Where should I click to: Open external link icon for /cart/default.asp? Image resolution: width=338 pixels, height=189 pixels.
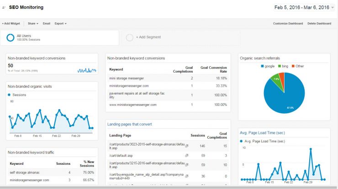[187, 155]
